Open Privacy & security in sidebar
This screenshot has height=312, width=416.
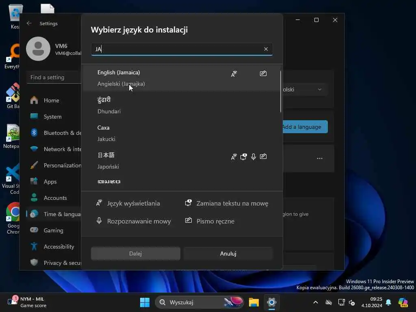point(54,263)
